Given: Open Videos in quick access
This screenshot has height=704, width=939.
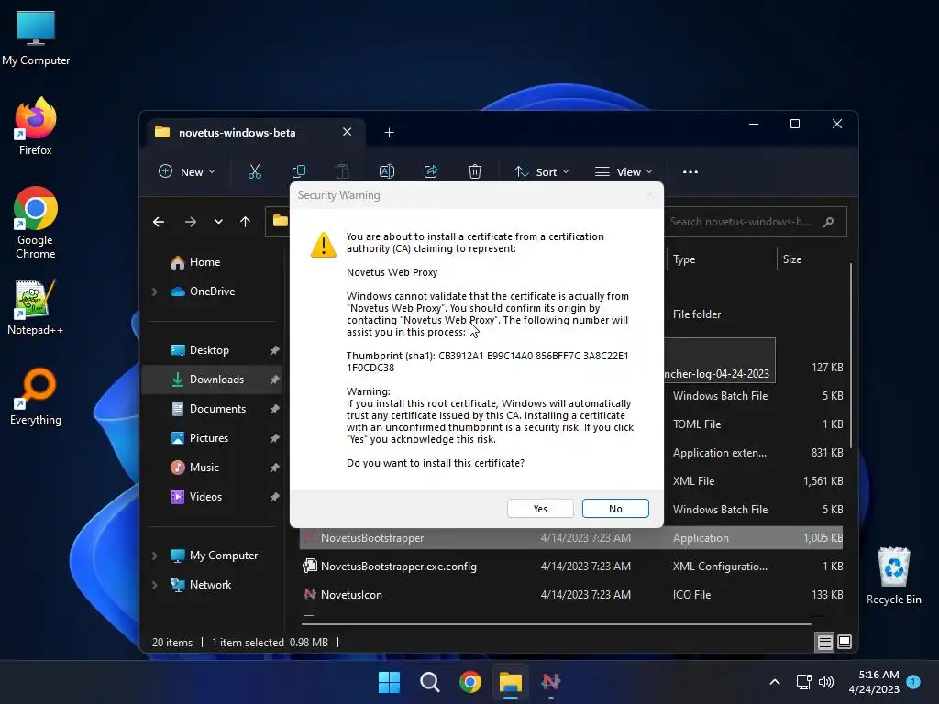Looking at the screenshot, I should [205, 497].
